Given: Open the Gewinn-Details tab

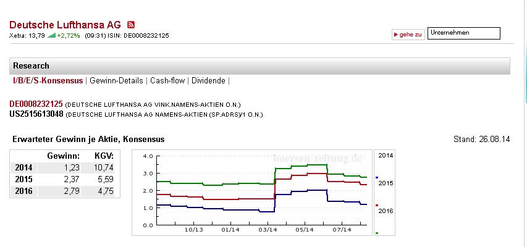Looking at the screenshot, I should pyautogui.click(x=116, y=81).
